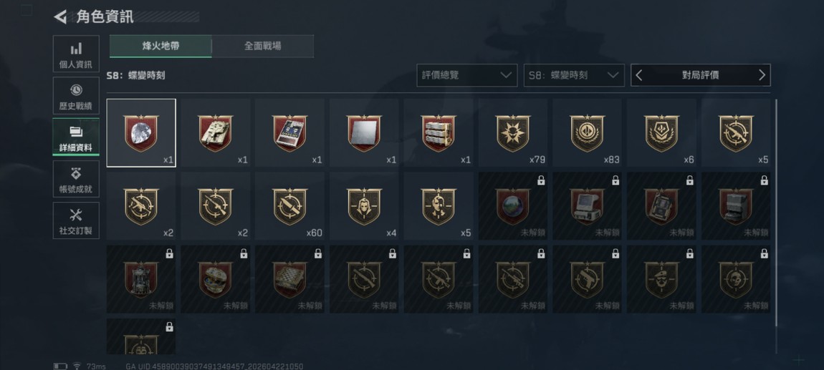Select the explosion badge with x79
The height and width of the screenshot is (370, 824).
(x=513, y=133)
